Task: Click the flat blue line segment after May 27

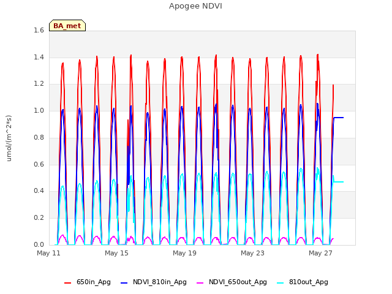Action: [x=339, y=118]
